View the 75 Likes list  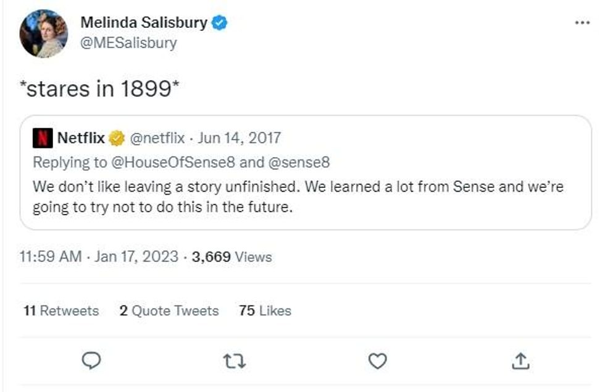(264, 310)
